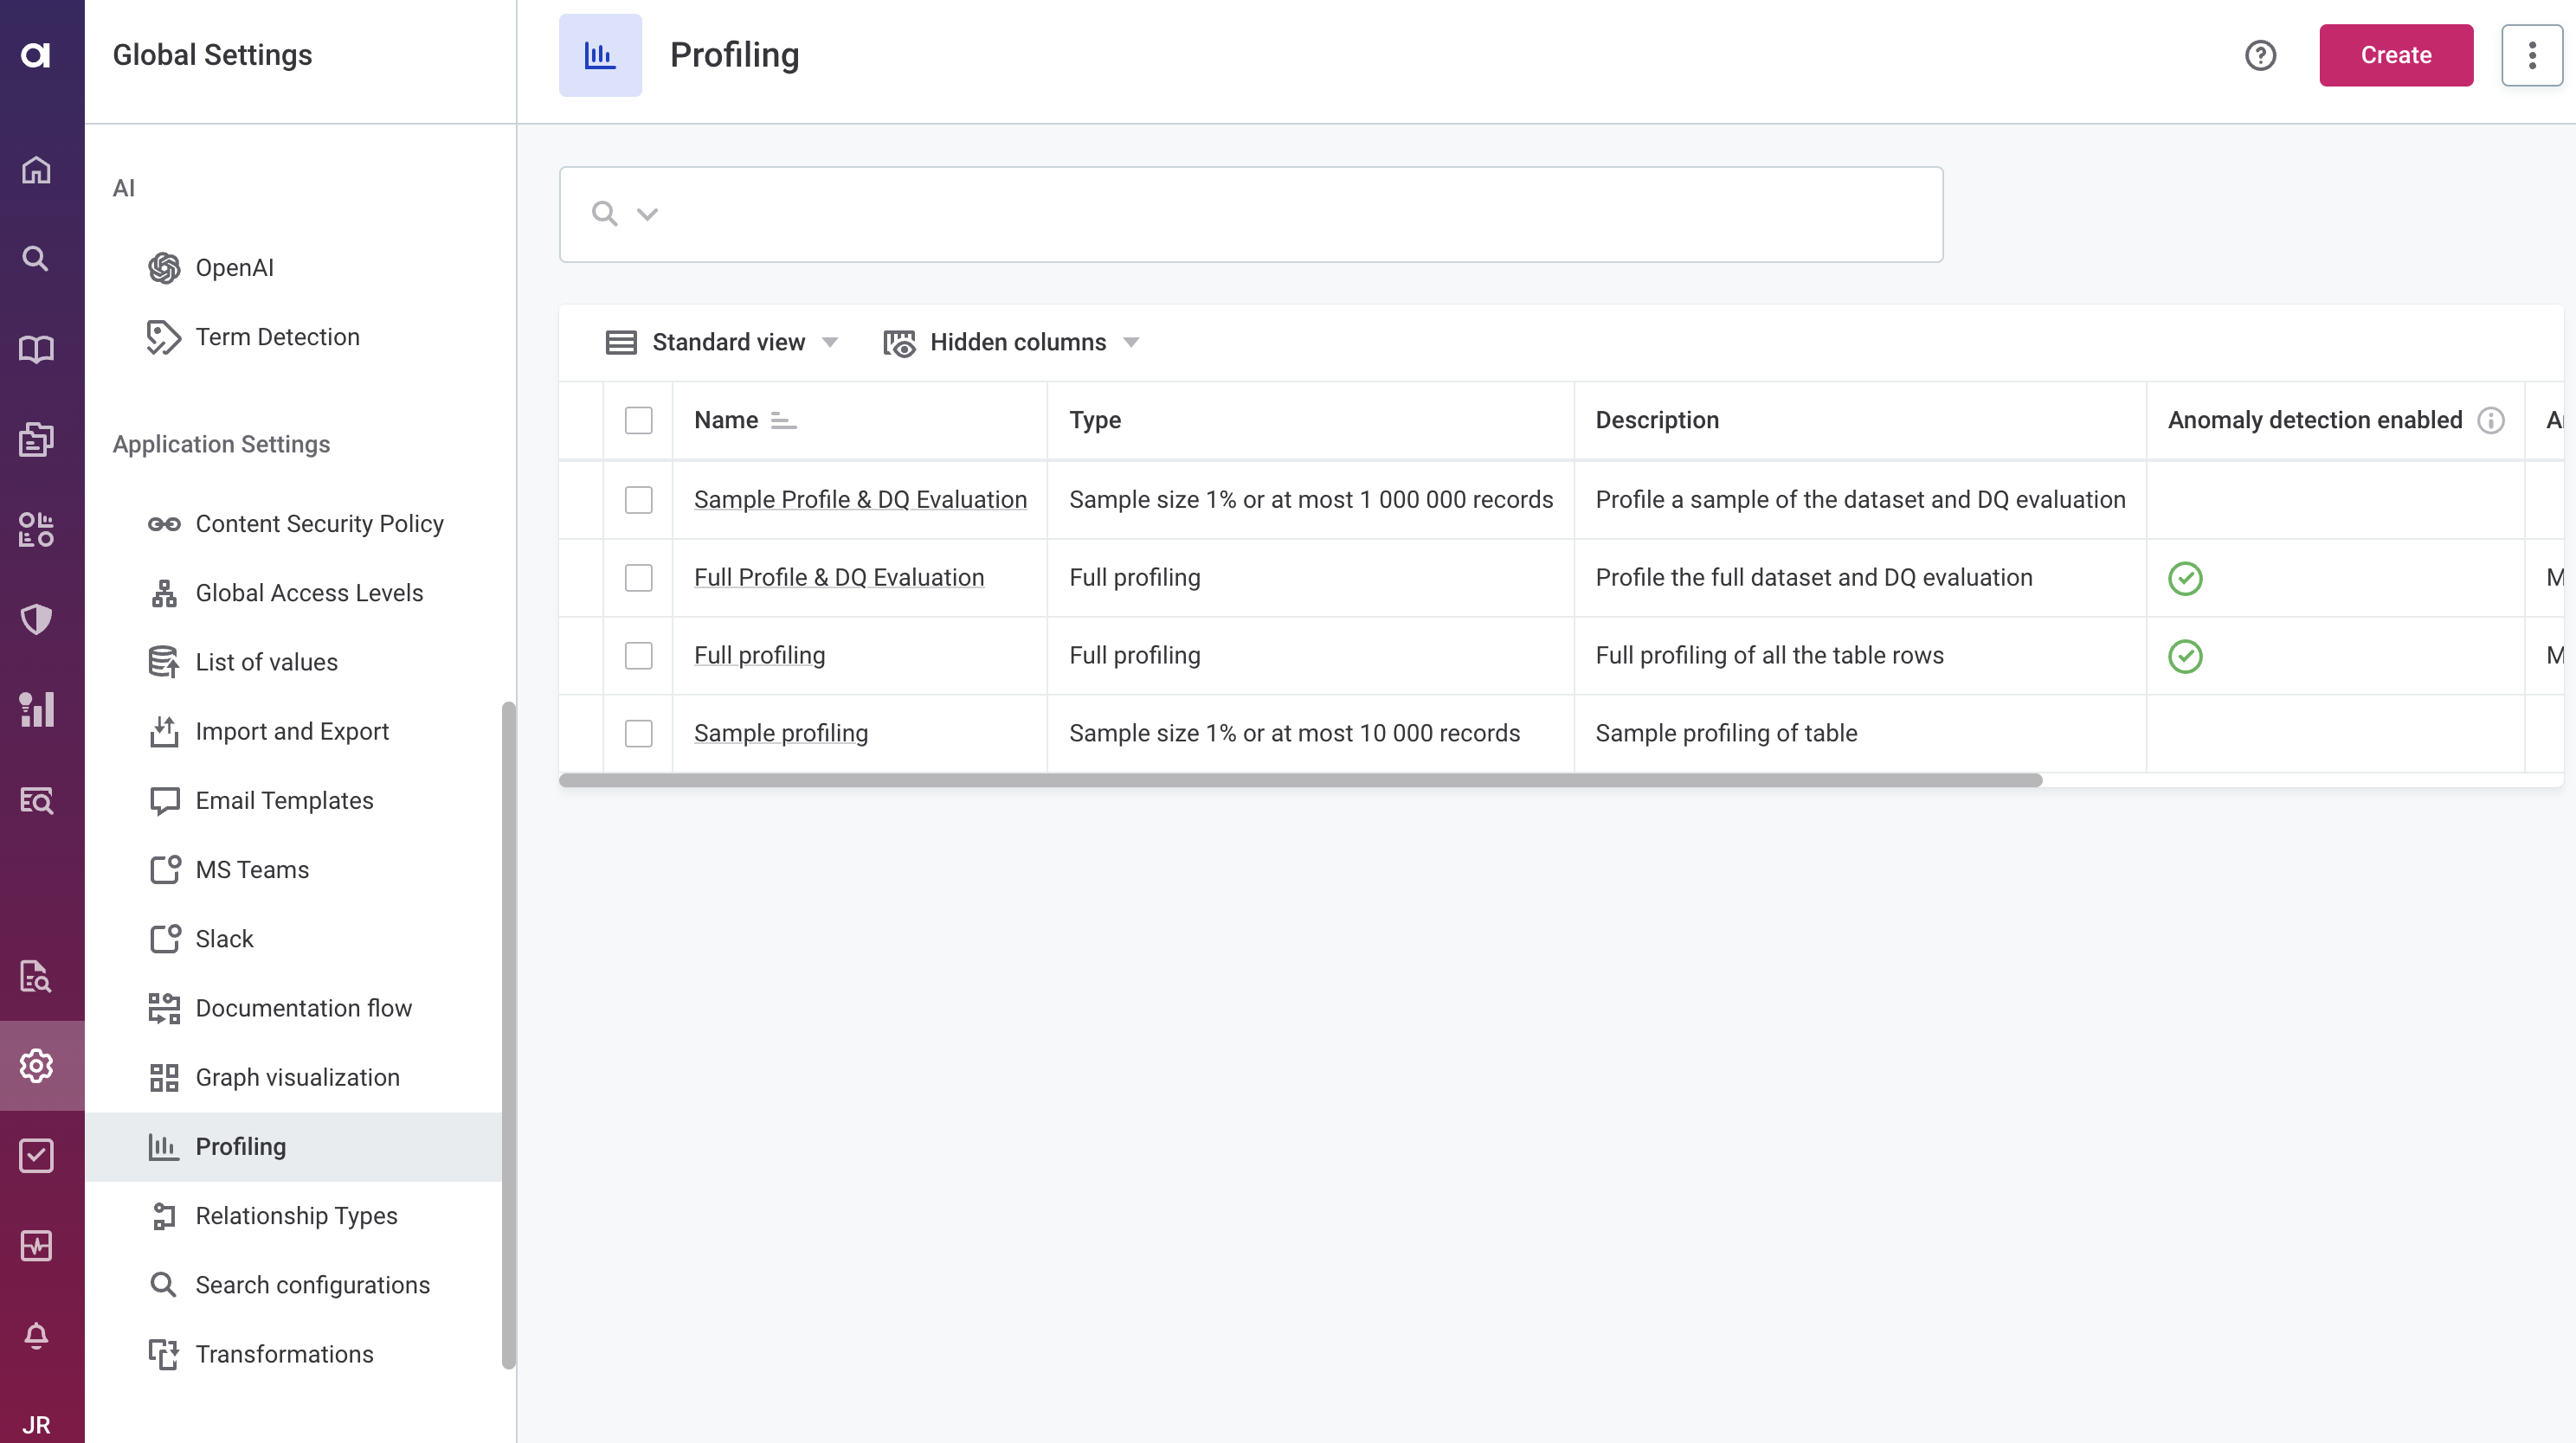
Task: Click the Shield security icon in sidebar
Action: (x=37, y=619)
